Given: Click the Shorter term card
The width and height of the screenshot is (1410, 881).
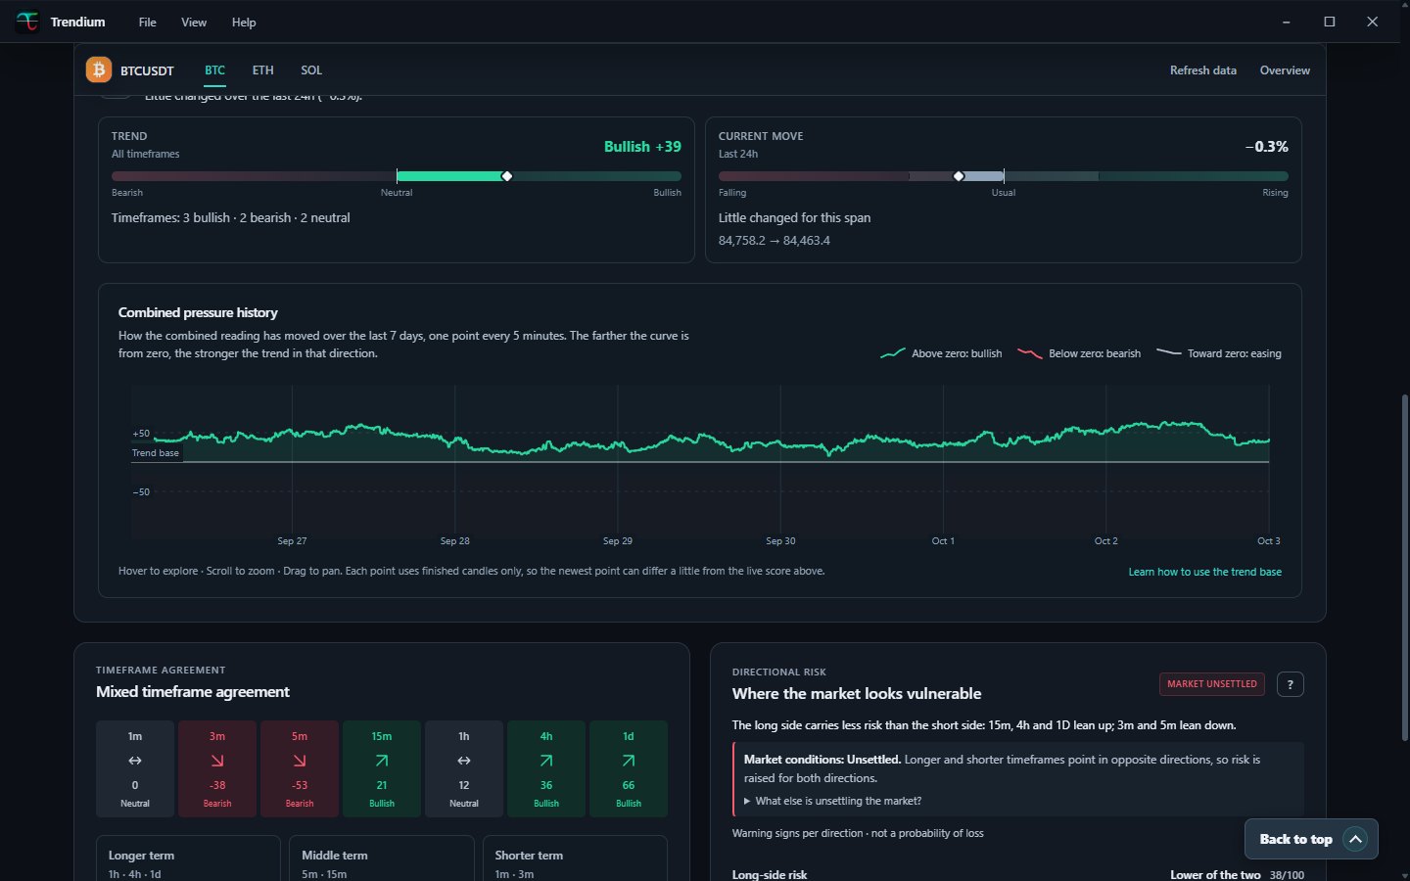Looking at the screenshot, I should pos(575,858).
